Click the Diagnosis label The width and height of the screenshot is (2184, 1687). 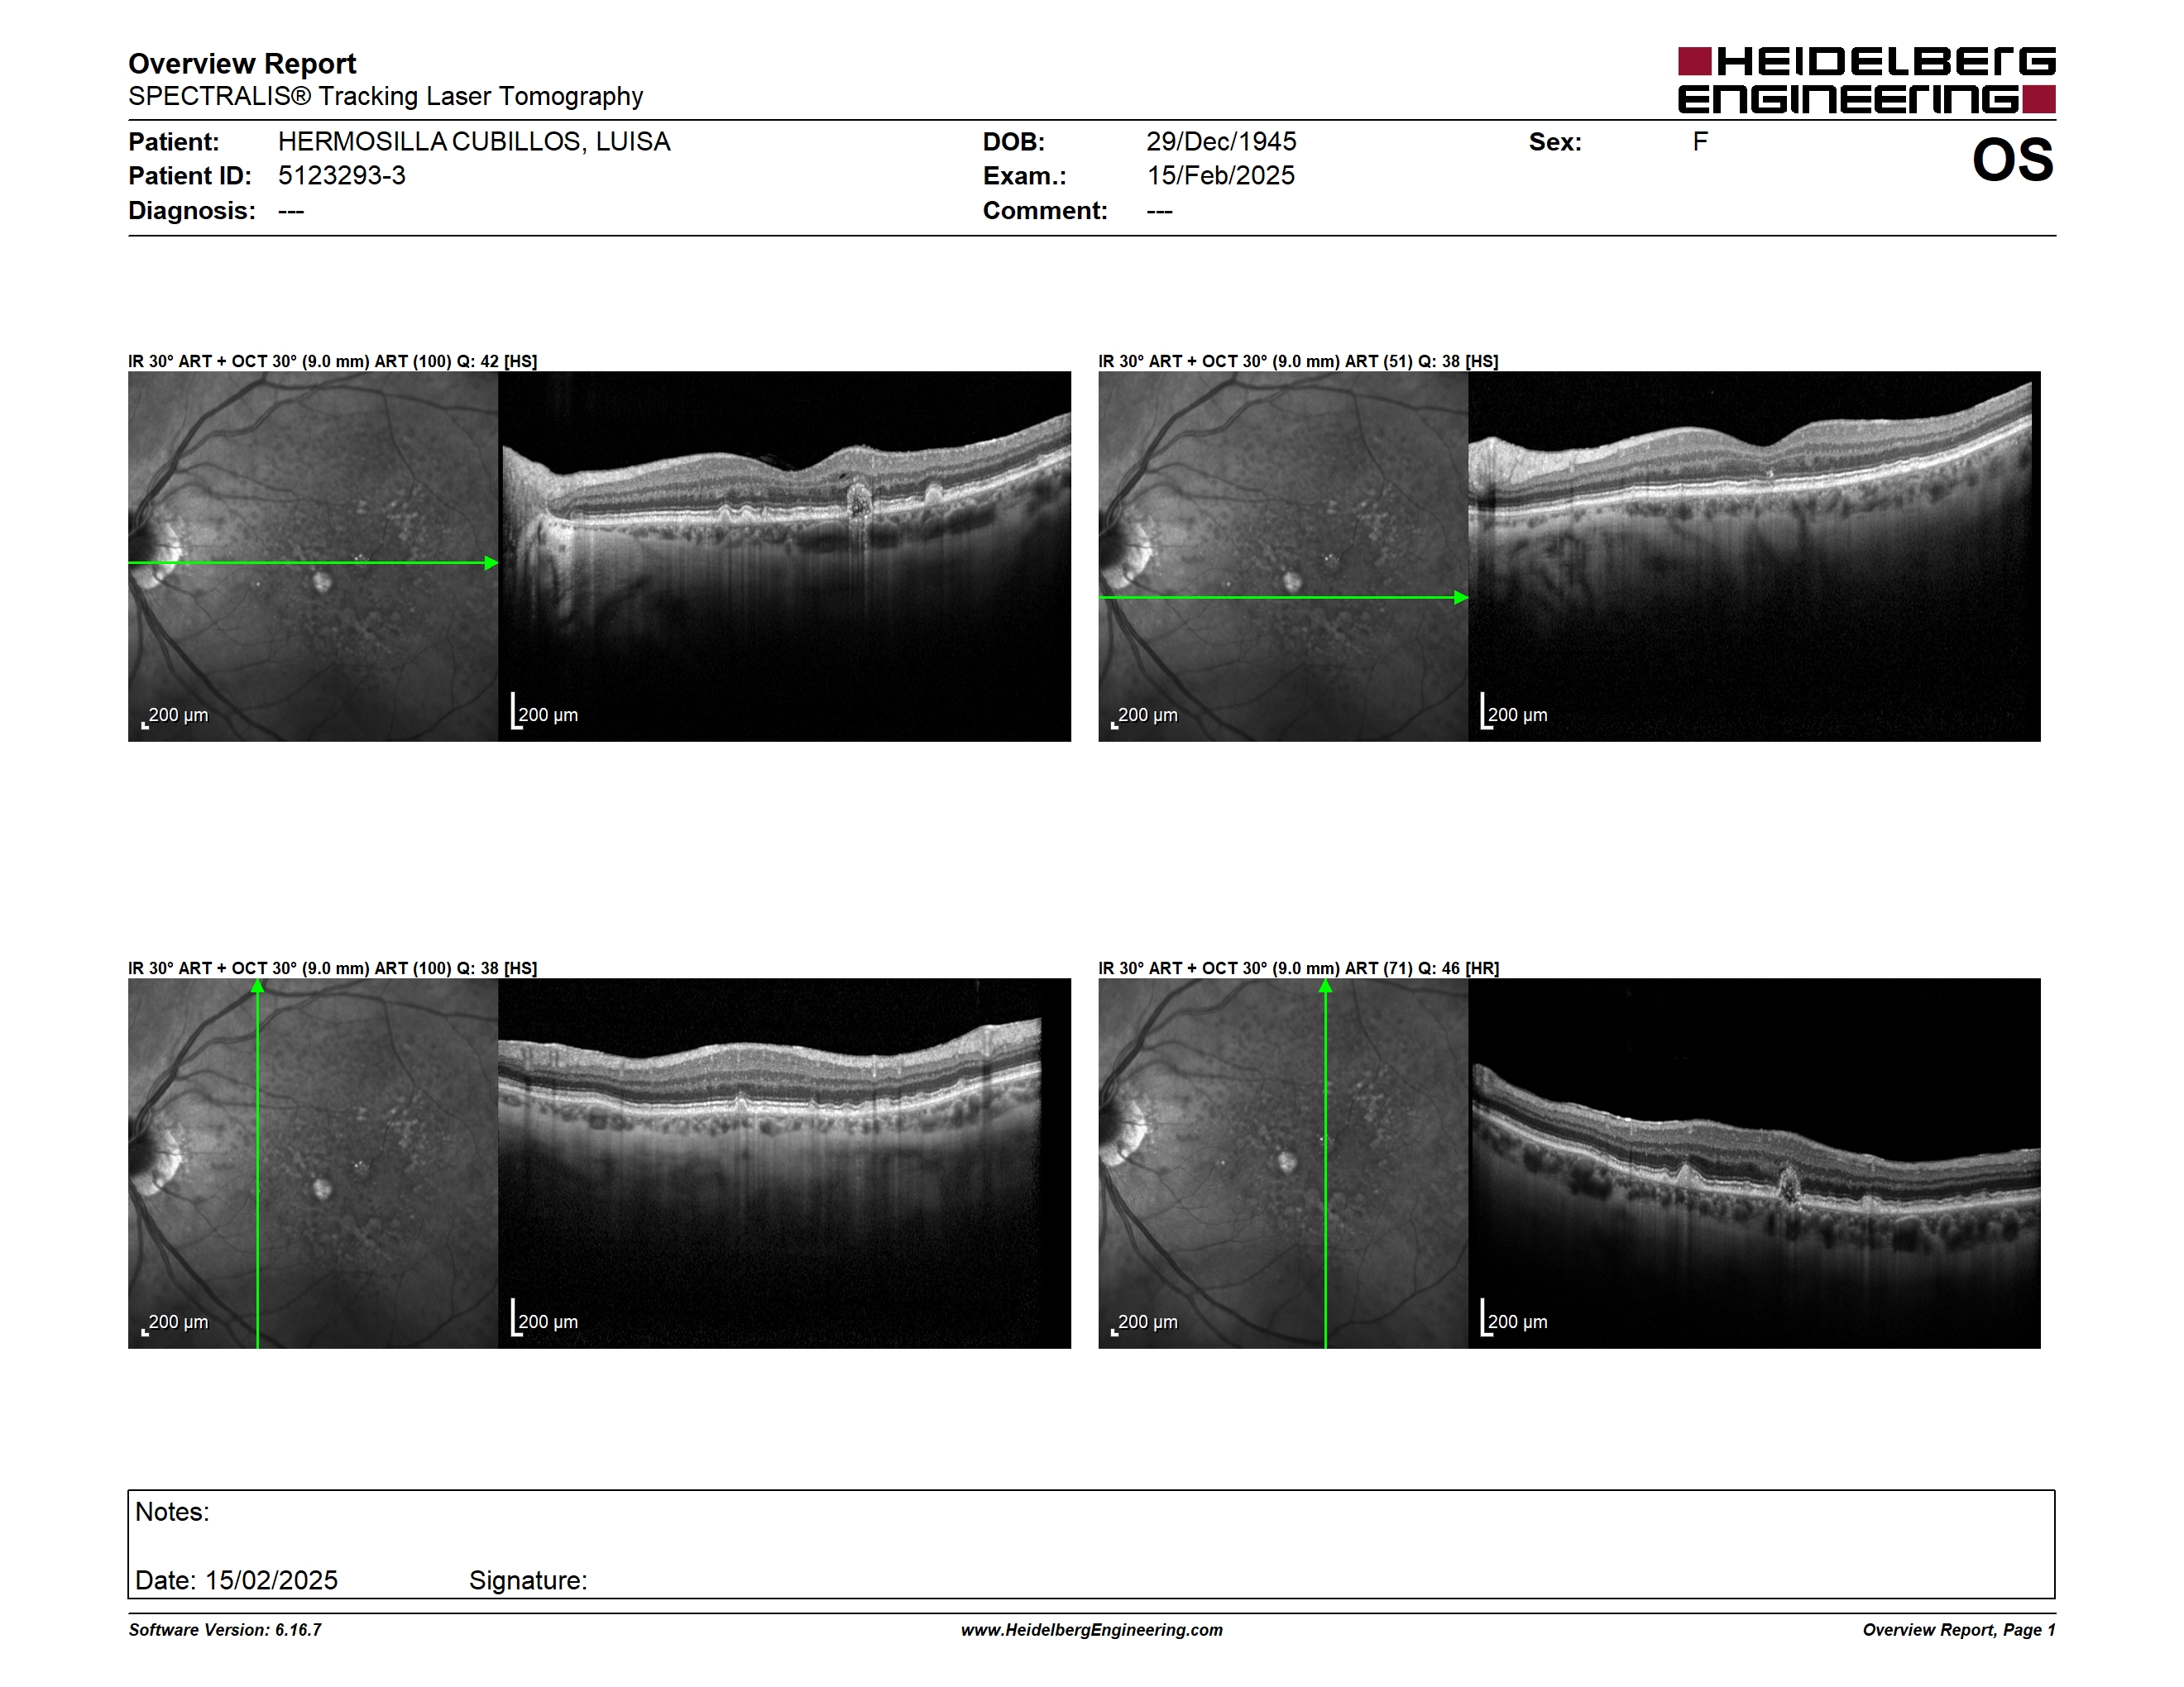[192, 211]
